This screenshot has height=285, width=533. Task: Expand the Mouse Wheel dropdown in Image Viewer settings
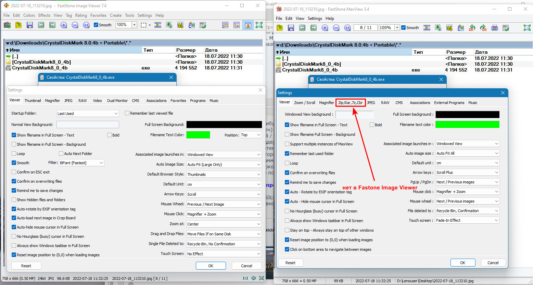tap(224, 204)
